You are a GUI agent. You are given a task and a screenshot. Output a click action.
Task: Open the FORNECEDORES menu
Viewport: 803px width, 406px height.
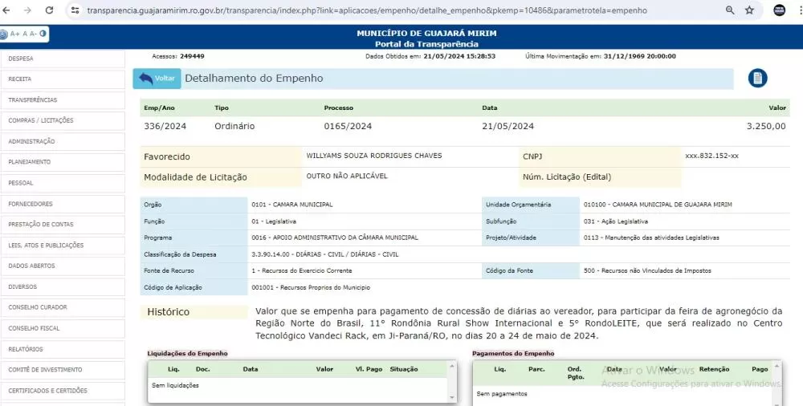[63, 204]
